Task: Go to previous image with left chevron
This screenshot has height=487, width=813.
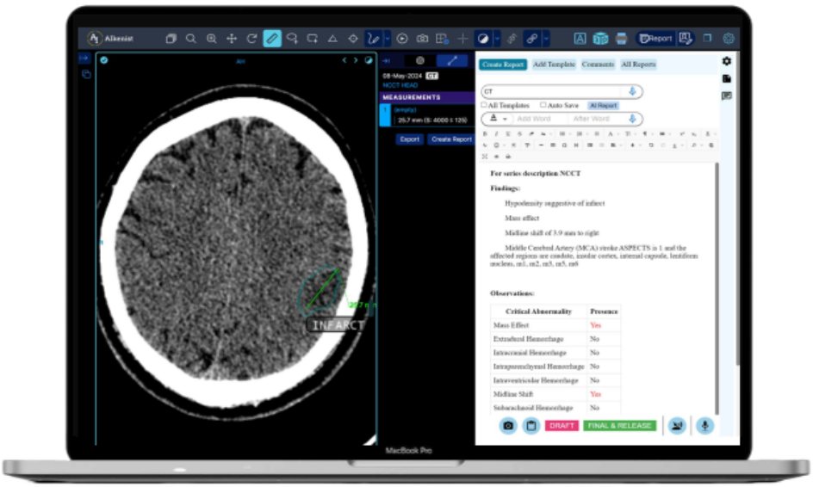Action: (344, 60)
